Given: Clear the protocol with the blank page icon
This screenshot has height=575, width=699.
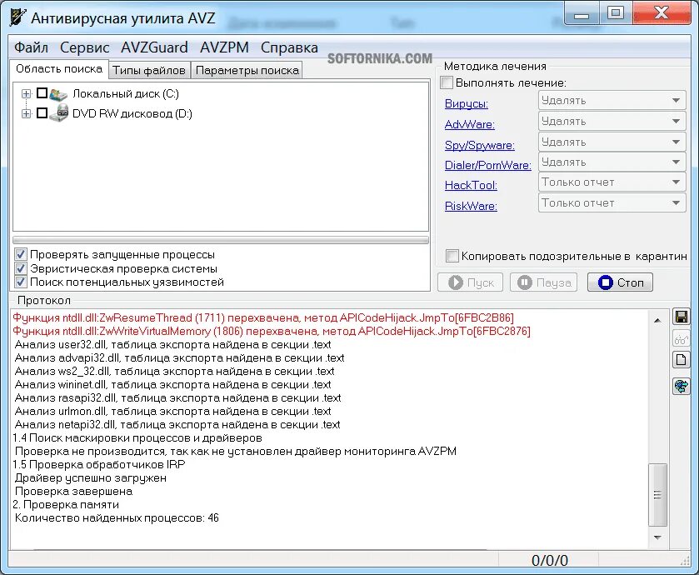Looking at the screenshot, I should click(682, 359).
